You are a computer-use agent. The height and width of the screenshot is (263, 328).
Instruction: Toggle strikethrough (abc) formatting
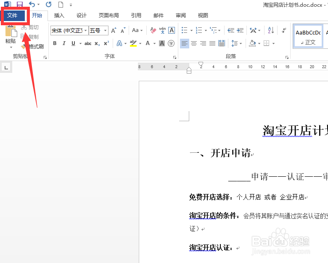point(88,43)
